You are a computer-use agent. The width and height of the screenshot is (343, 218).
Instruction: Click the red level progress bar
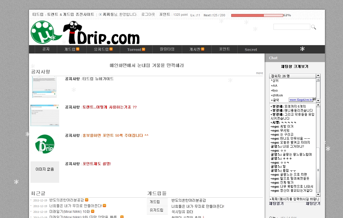(257, 15)
